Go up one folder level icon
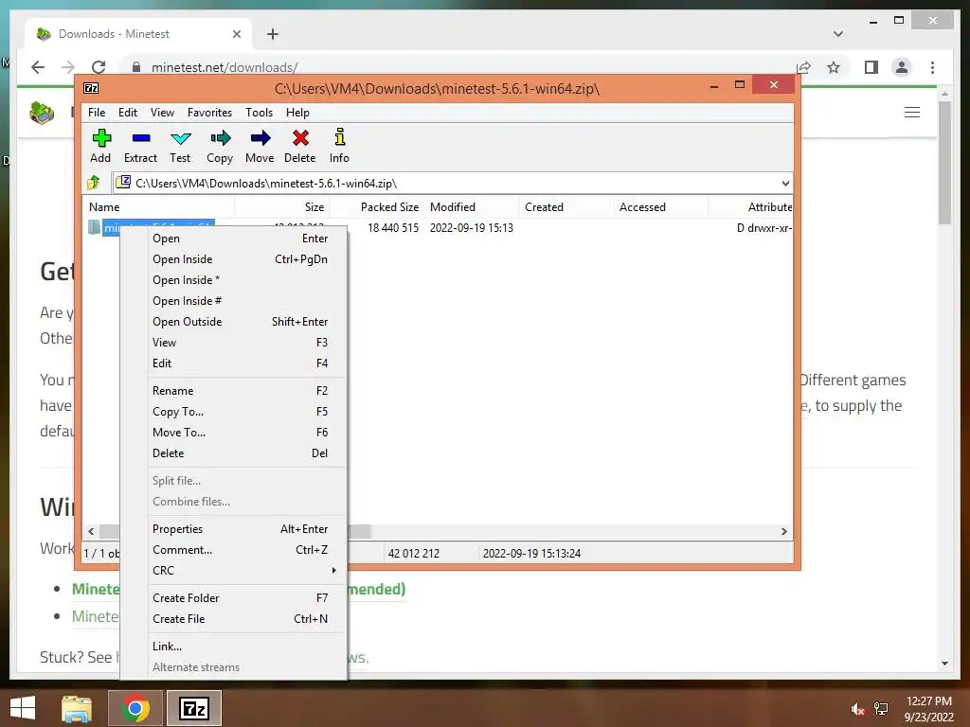970x727 pixels. pyautogui.click(x=94, y=183)
